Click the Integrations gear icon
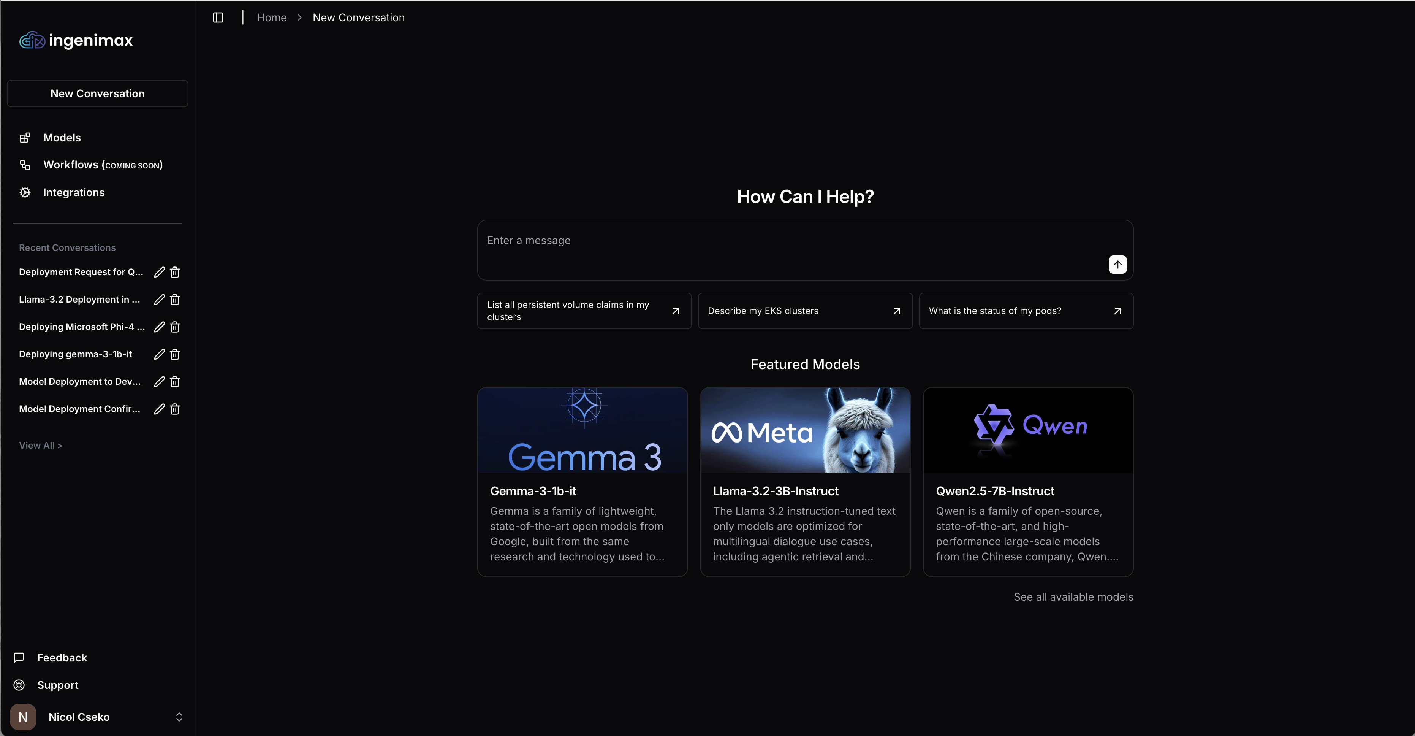 [x=25, y=192]
